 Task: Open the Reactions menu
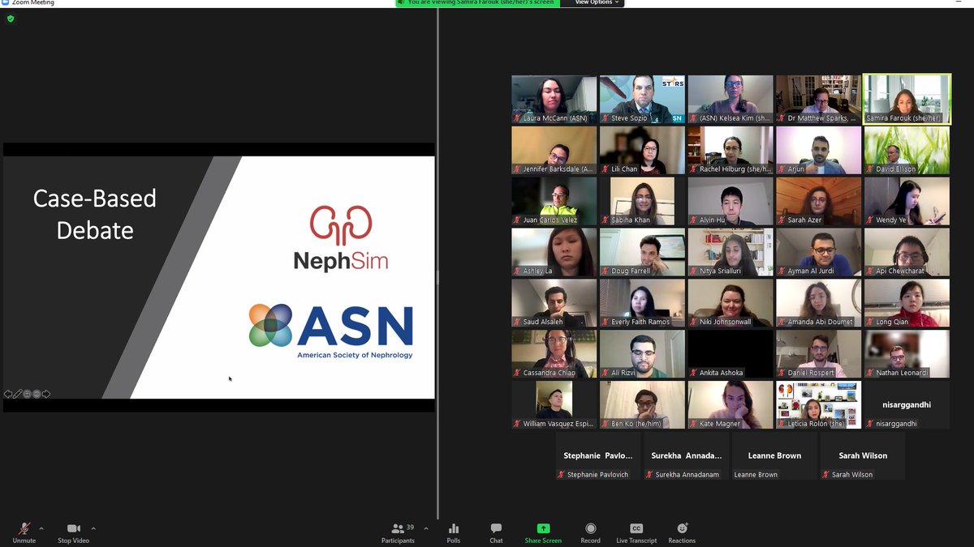point(682,532)
